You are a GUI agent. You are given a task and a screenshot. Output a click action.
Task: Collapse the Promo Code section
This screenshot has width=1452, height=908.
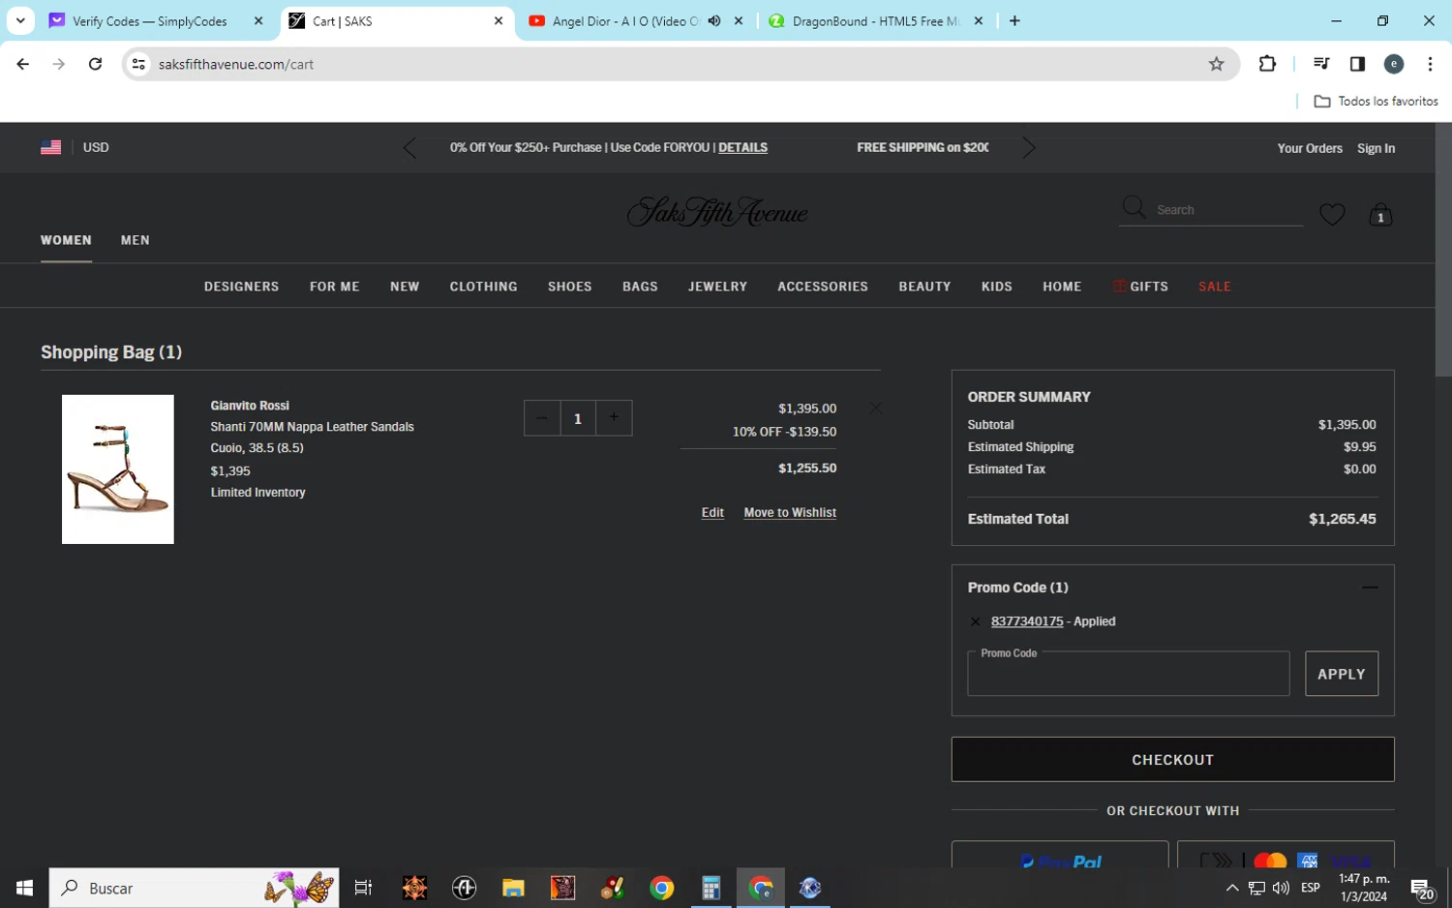tap(1369, 588)
